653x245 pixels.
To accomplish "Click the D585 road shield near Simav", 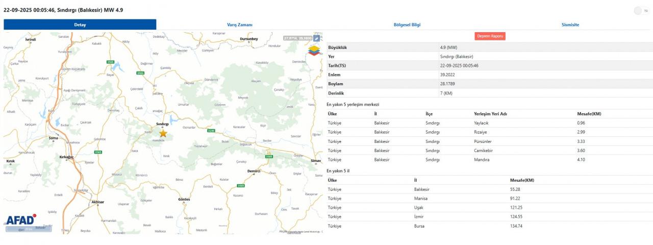I will click(x=269, y=156).
